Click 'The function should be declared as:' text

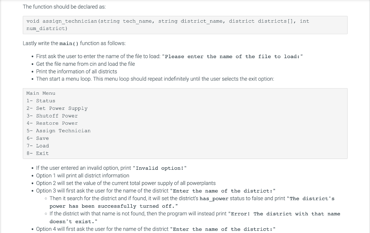64,7
